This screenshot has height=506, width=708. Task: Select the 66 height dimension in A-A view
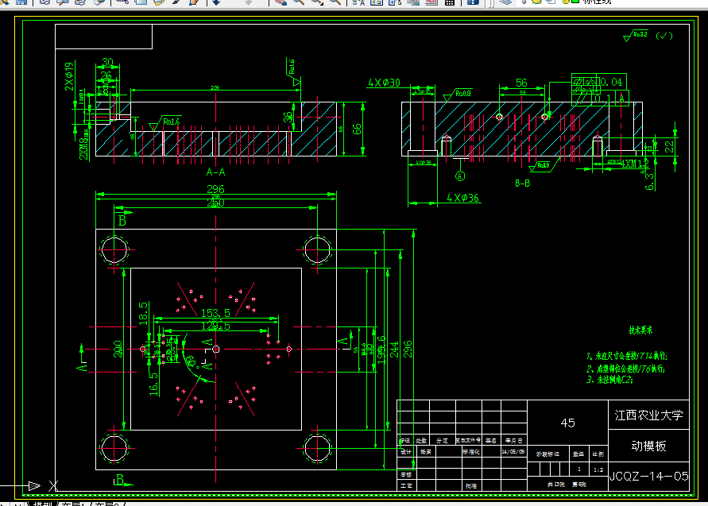click(357, 129)
